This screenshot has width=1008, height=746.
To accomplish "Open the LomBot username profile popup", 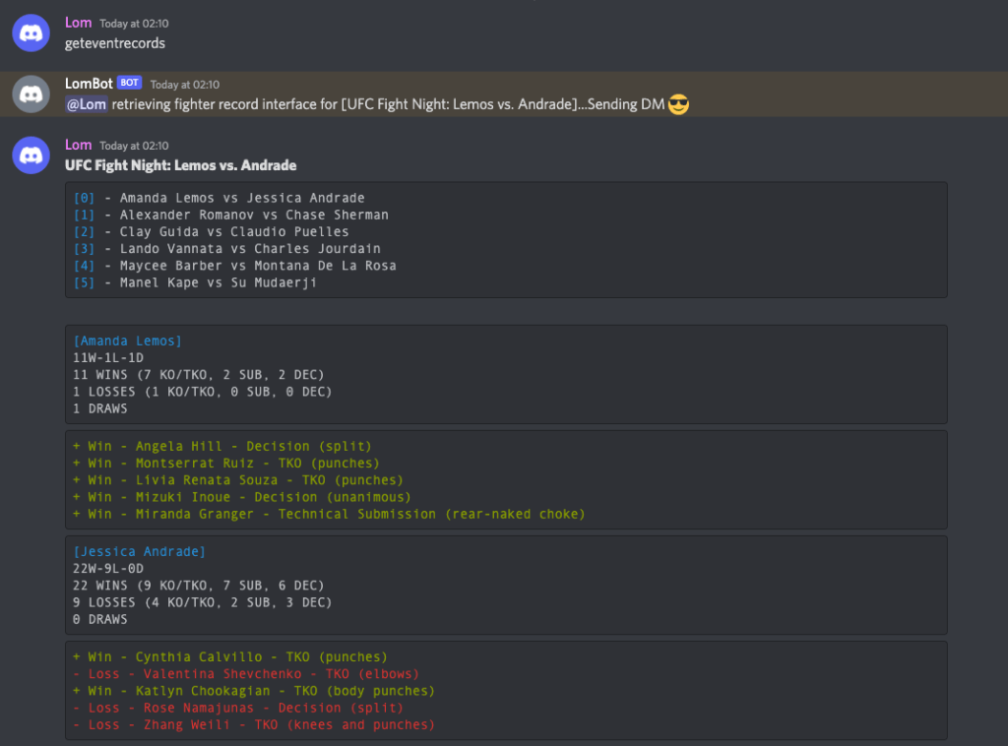I will pyautogui.click(x=89, y=84).
